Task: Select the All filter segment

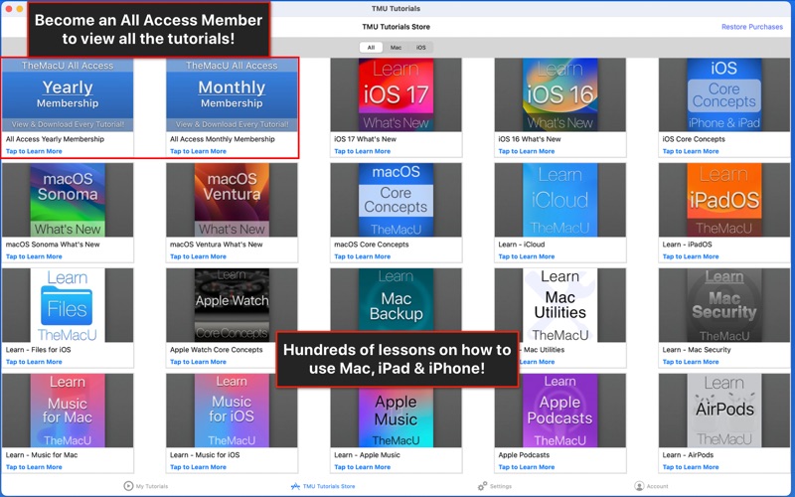Action: point(371,47)
